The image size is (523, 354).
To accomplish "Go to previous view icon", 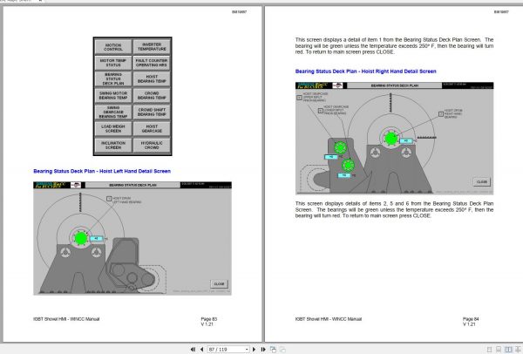I will (x=273, y=350).
